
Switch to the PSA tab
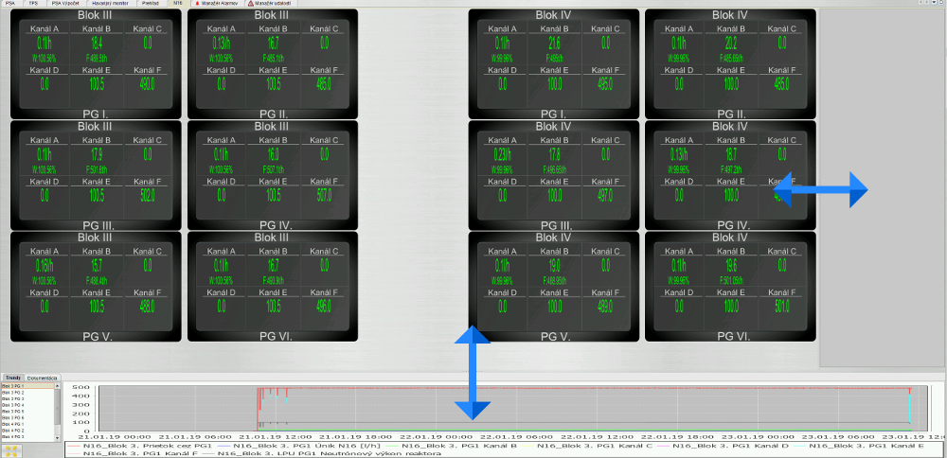(9, 4)
